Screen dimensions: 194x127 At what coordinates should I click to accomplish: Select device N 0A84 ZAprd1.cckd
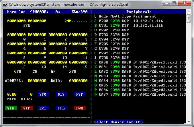tap(140, 81)
